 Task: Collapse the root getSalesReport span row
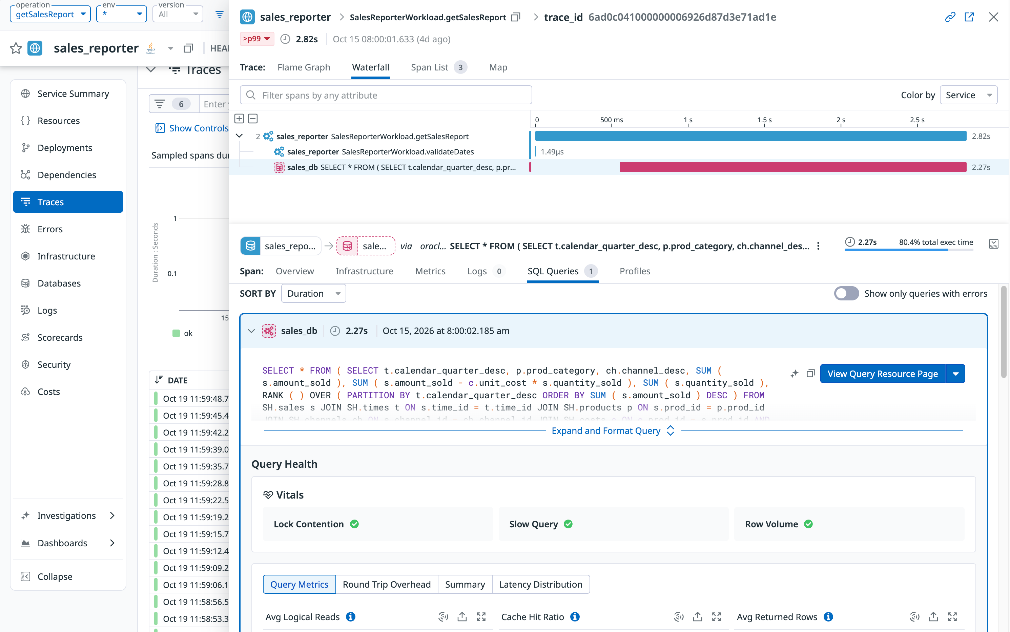(239, 136)
